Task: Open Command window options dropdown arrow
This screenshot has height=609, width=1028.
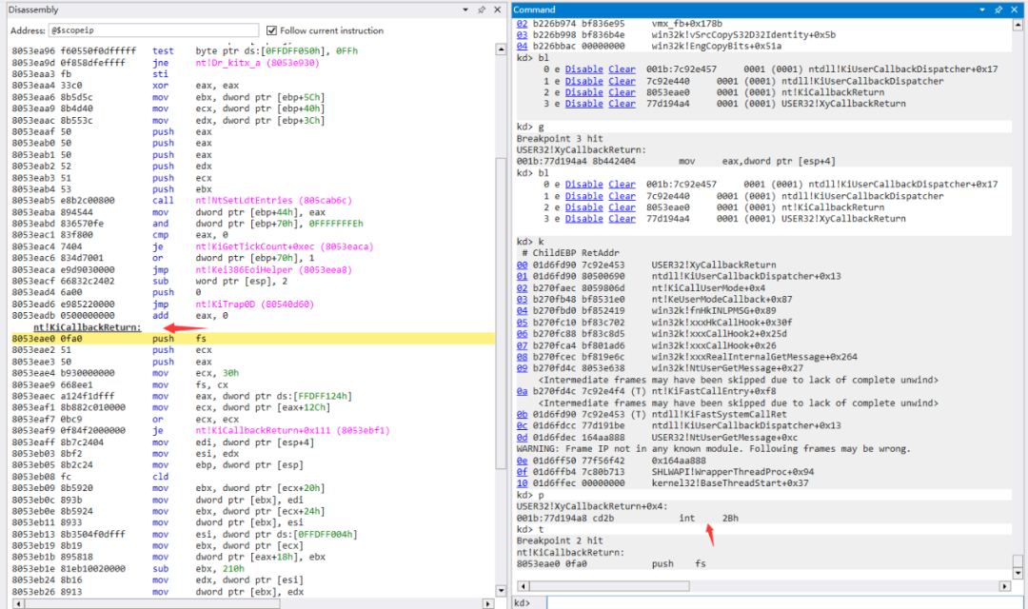Action: 982,10
